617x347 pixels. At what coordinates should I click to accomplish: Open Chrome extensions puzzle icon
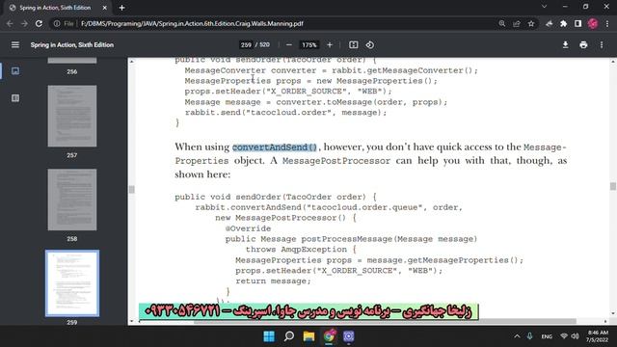click(563, 23)
